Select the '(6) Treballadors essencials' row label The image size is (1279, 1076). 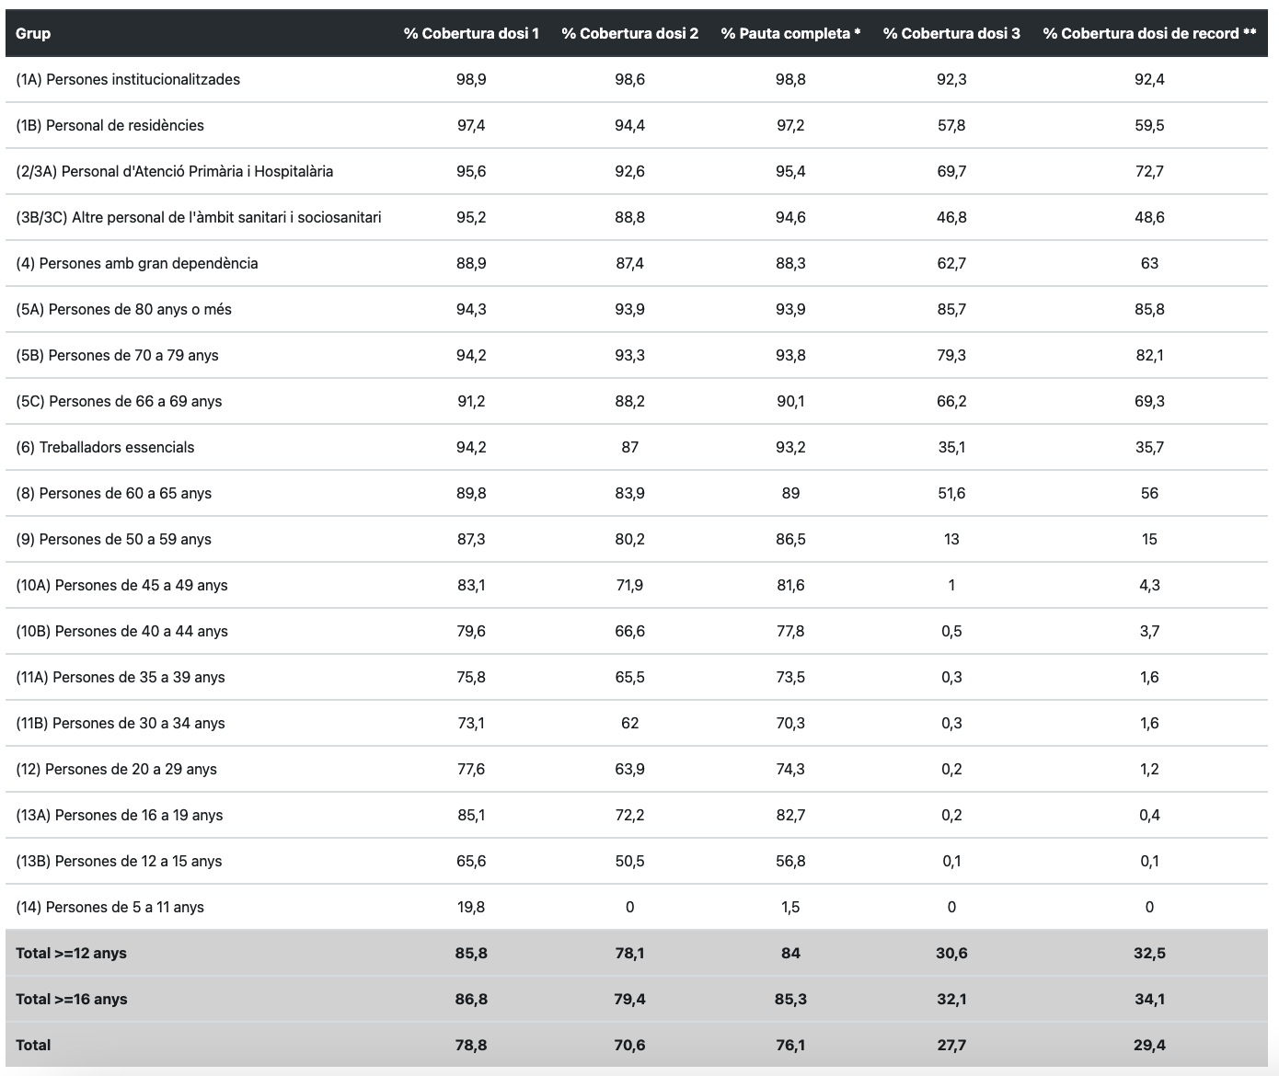point(105,447)
